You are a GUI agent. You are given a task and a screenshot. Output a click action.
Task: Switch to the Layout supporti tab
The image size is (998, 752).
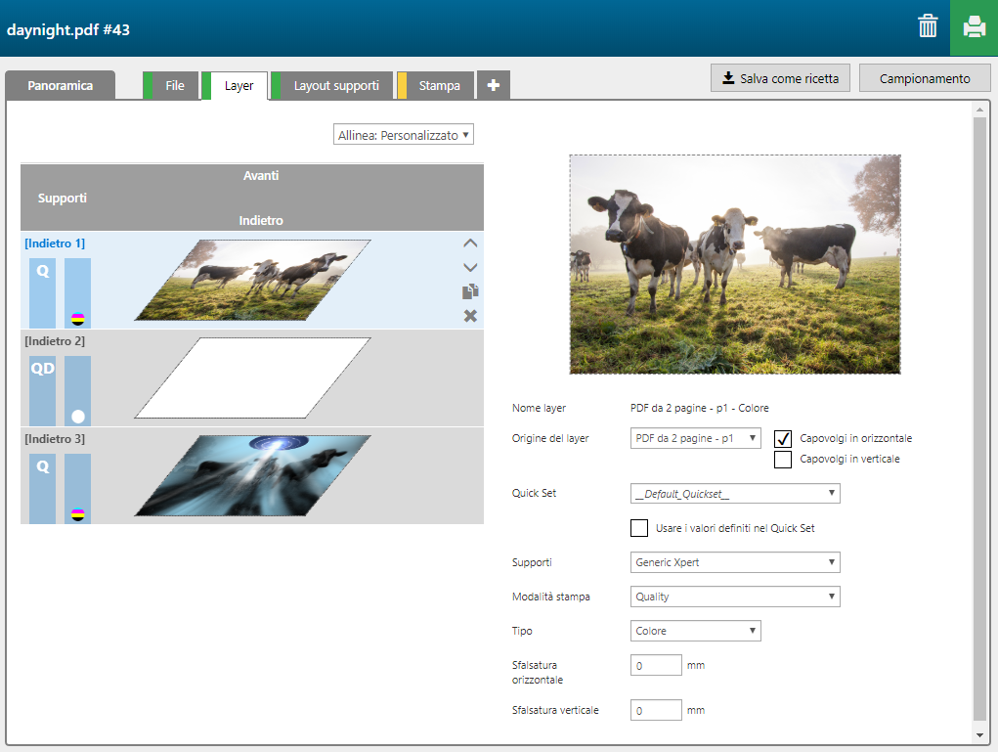(336, 86)
